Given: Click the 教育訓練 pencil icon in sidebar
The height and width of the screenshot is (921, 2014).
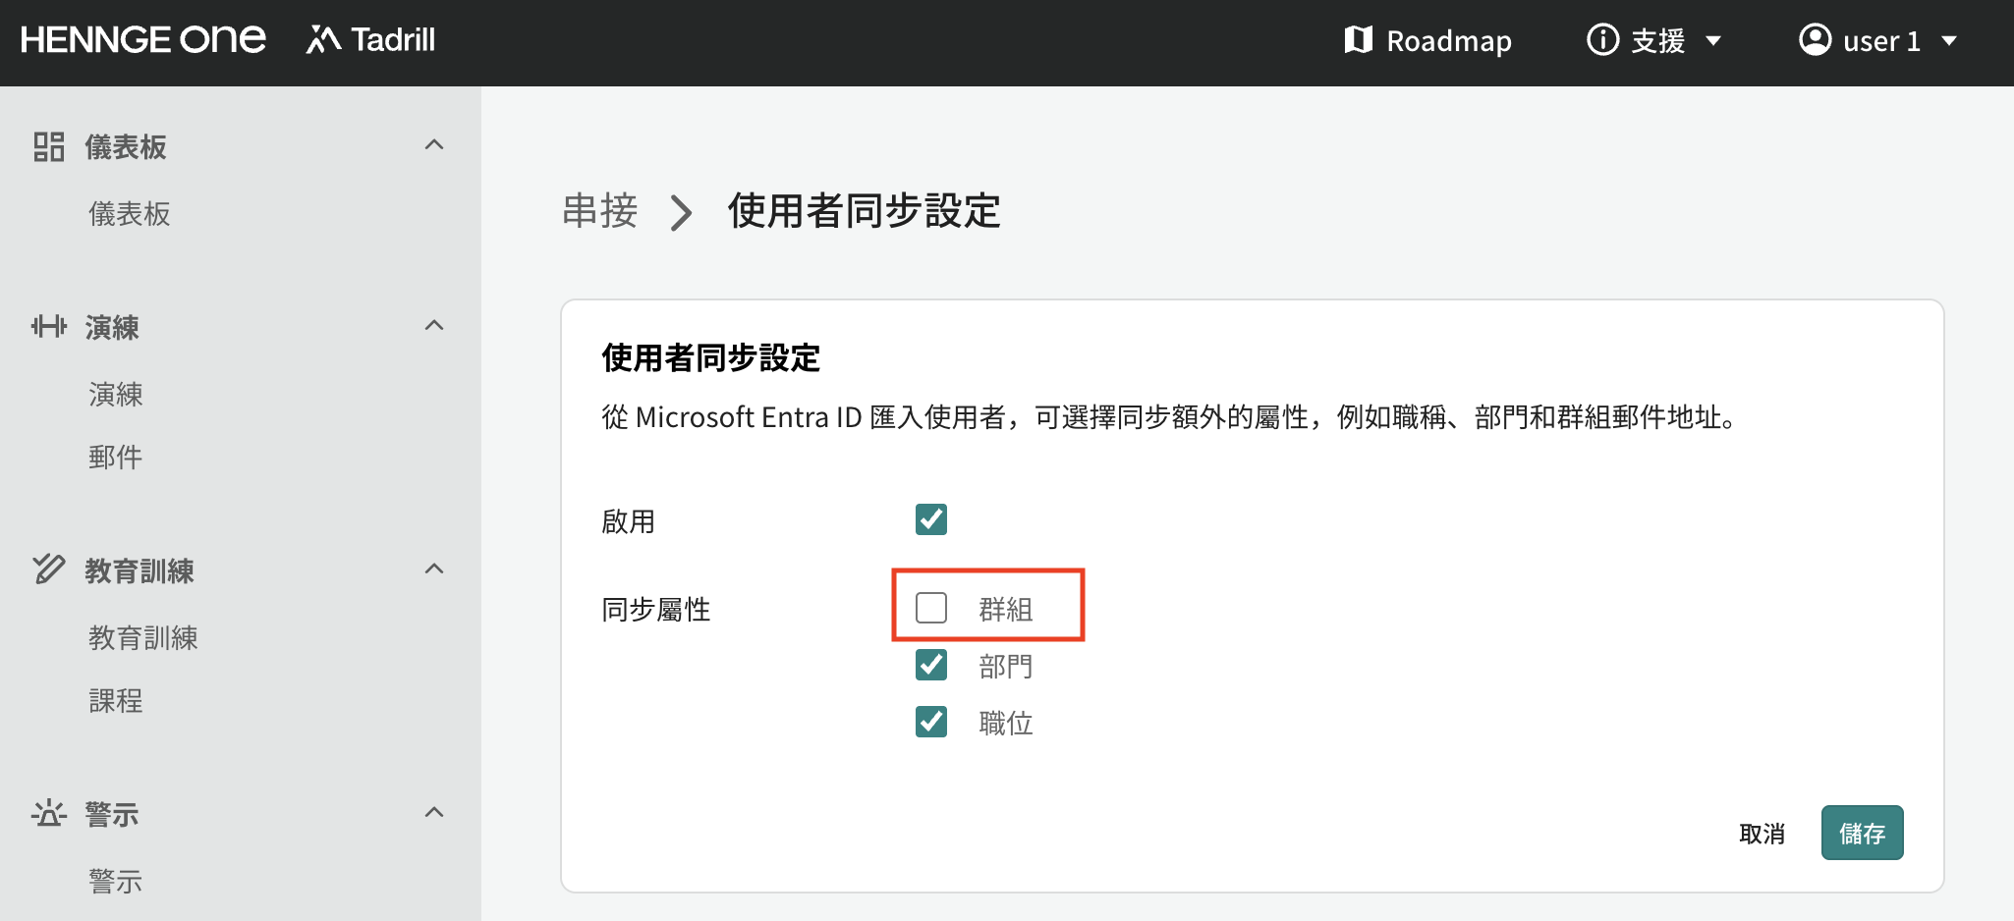Looking at the screenshot, I should click(49, 569).
